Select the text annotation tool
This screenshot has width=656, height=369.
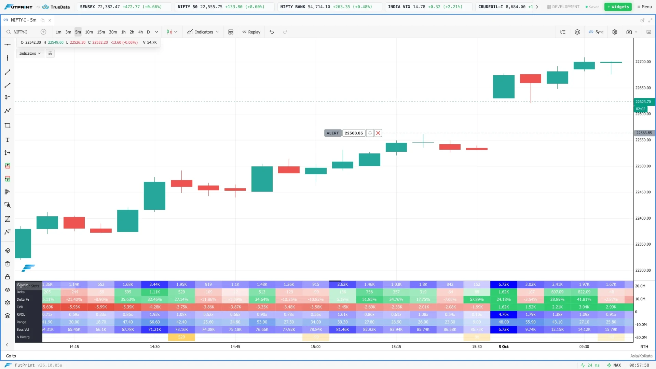click(8, 140)
